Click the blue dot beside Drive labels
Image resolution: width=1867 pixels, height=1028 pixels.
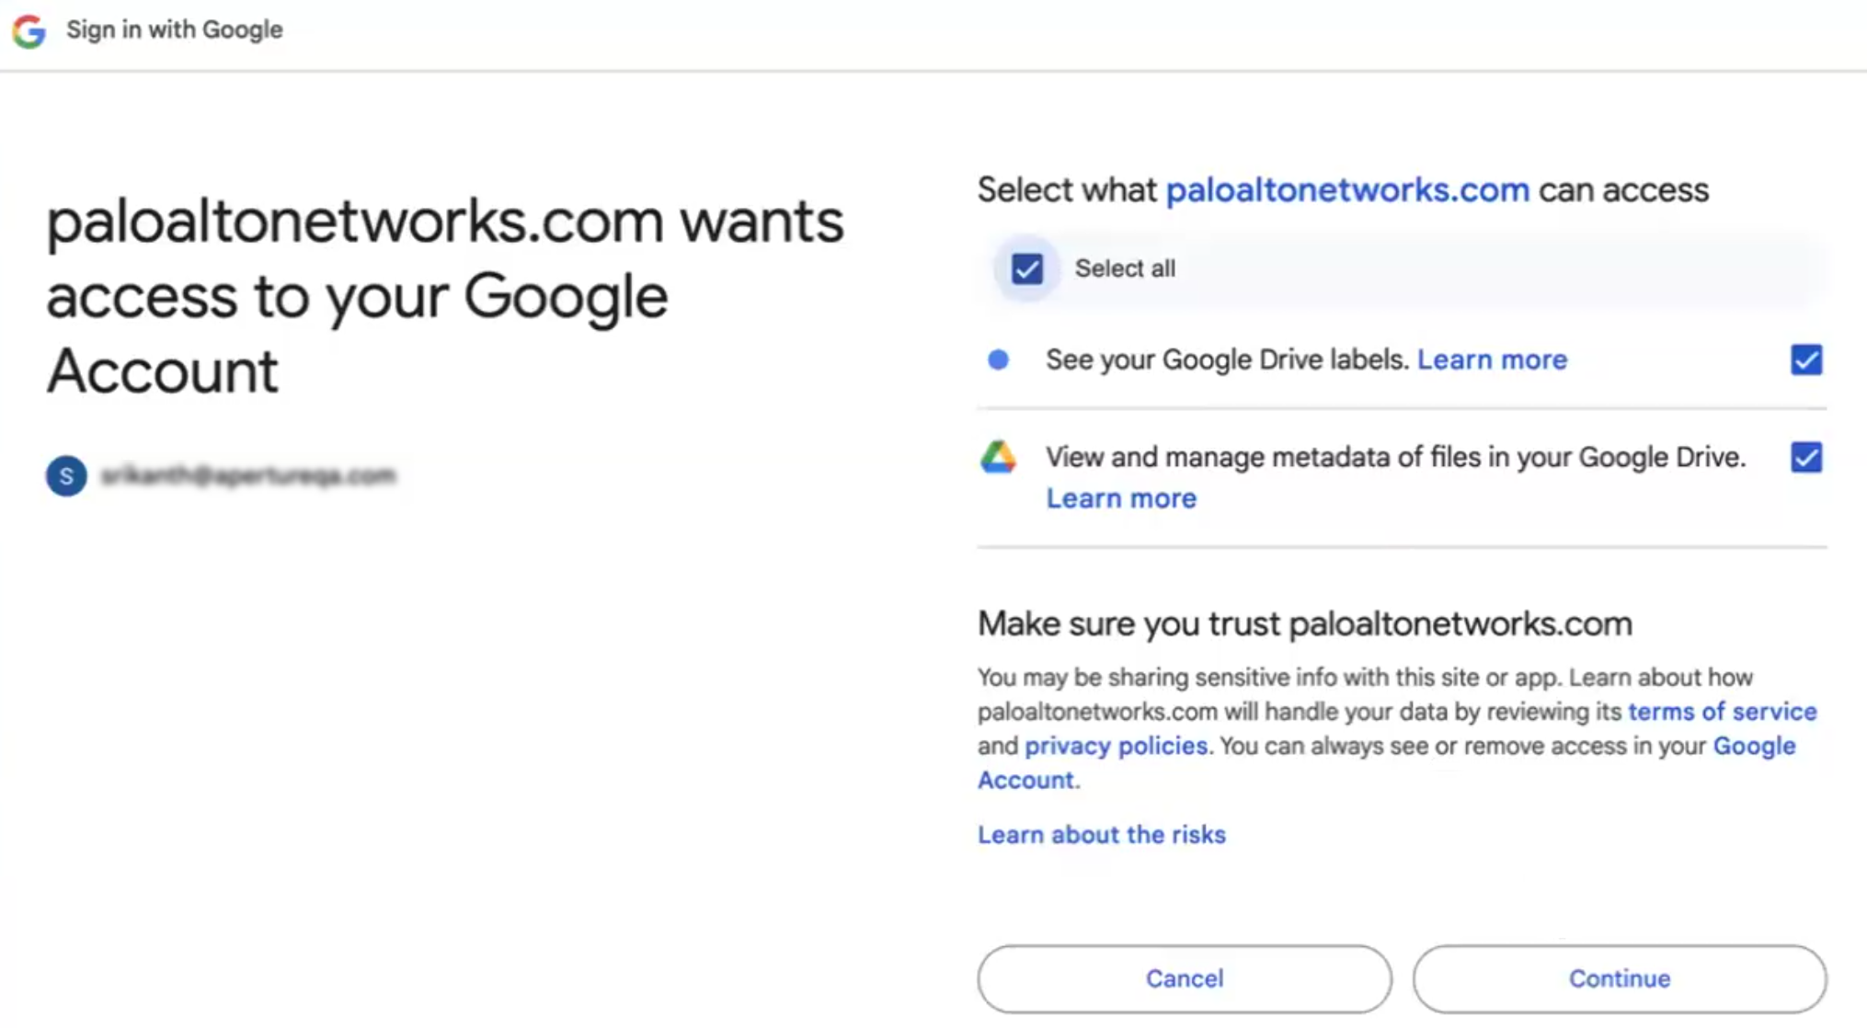(998, 360)
